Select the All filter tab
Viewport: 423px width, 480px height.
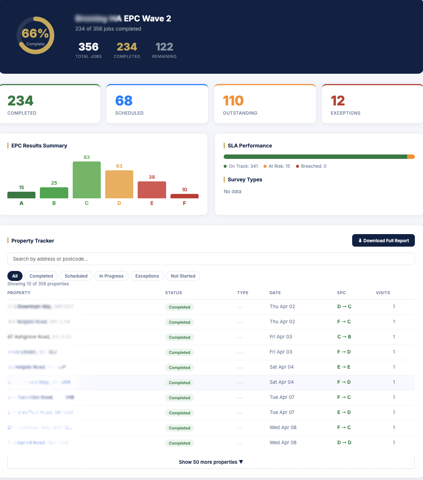pos(15,276)
